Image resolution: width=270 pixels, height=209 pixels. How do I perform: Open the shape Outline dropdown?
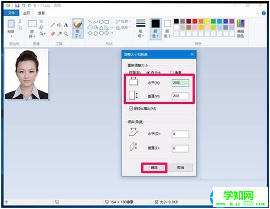coord(123,21)
